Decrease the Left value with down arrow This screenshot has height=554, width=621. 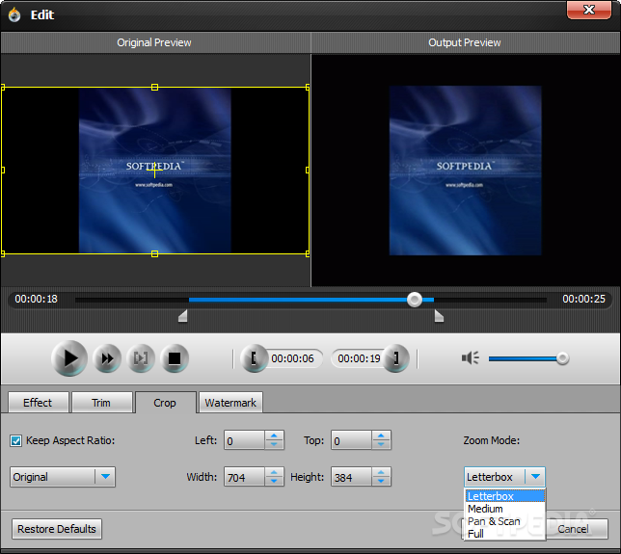tap(274, 445)
